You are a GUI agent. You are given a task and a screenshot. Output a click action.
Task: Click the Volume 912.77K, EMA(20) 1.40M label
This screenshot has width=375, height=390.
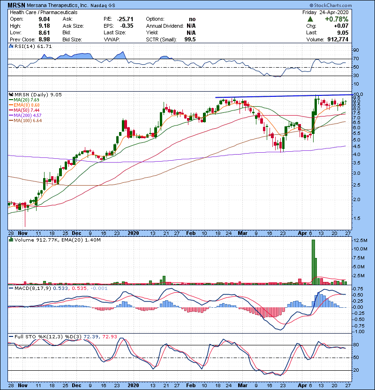pos(58,240)
